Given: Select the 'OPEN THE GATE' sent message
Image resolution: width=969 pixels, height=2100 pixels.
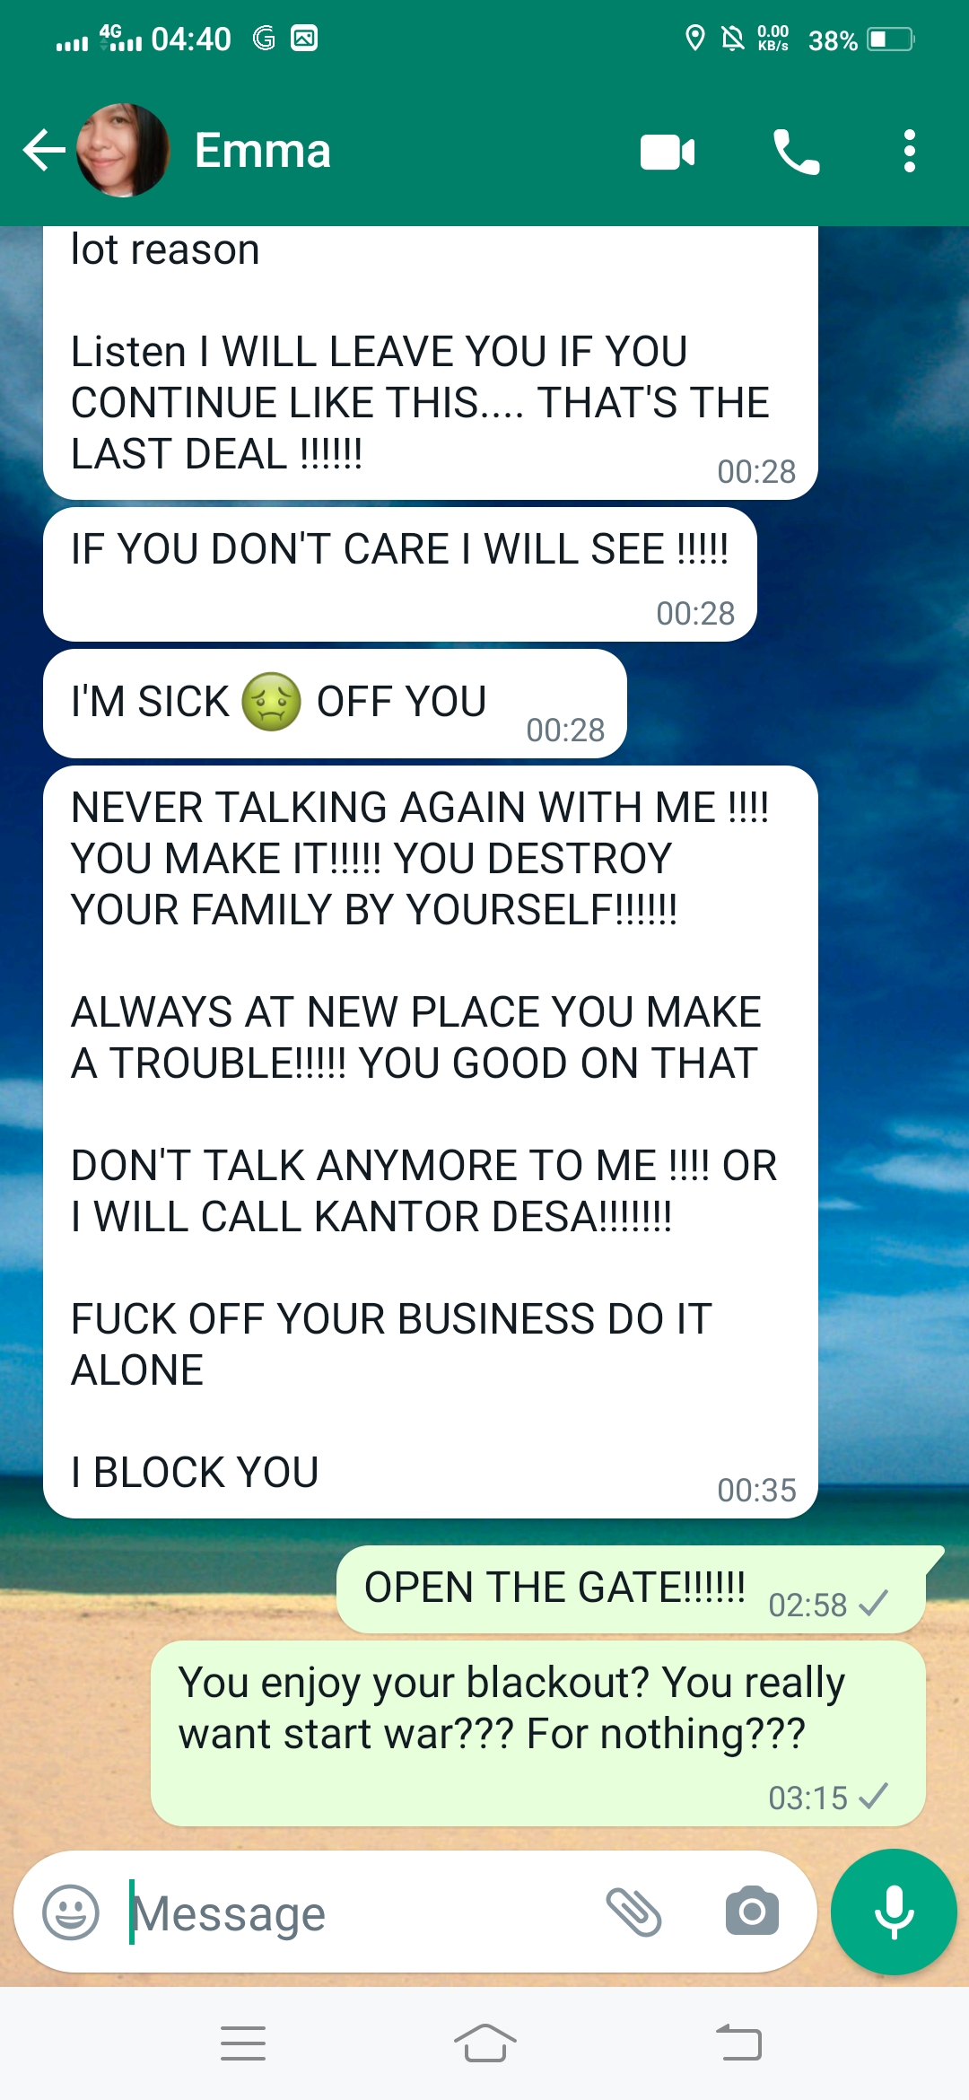Looking at the screenshot, I should click(631, 1589).
